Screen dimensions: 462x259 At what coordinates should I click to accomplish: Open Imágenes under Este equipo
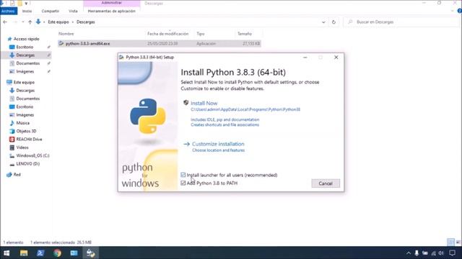pyautogui.click(x=25, y=115)
